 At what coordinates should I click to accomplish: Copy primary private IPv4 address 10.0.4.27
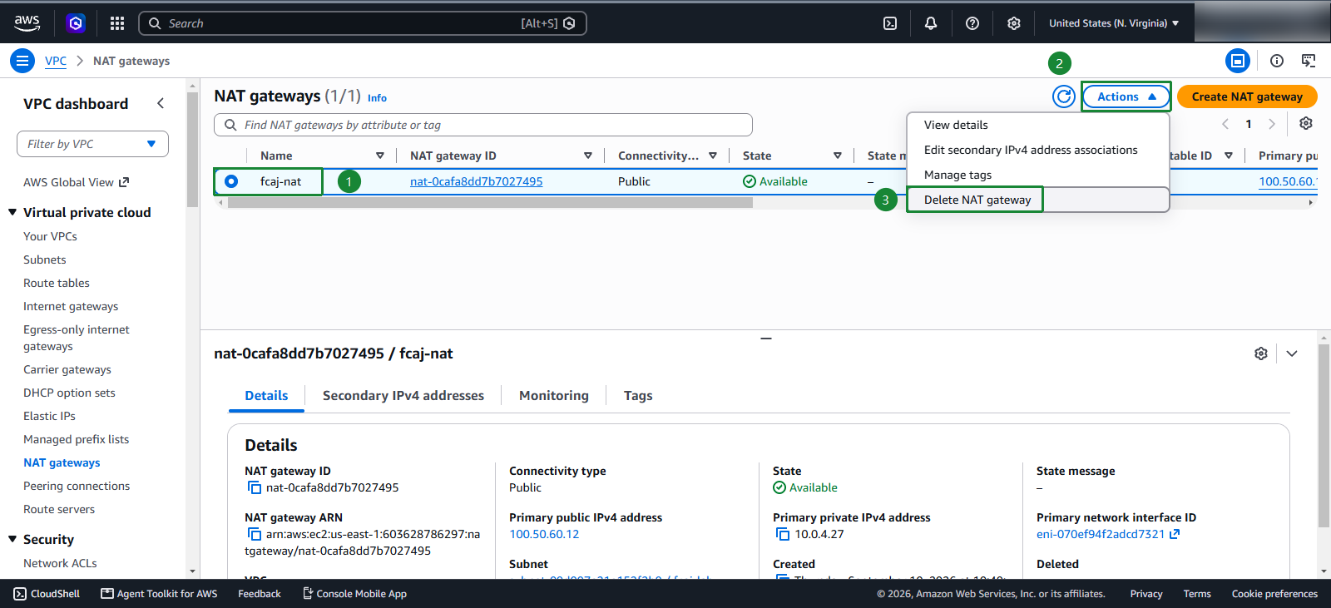pyautogui.click(x=783, y=535)
